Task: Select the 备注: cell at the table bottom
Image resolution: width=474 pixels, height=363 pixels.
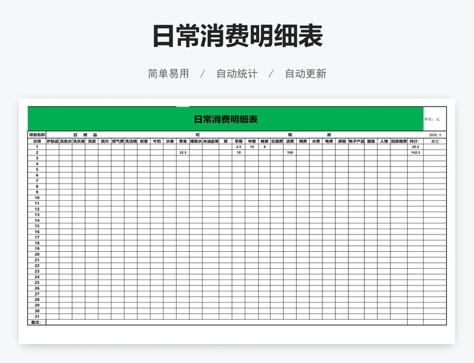Action: point(37,322)
